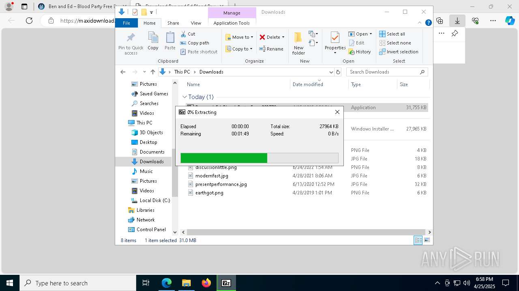The height and width of the screenshot is (291, 519).
Task: Select file earthgot.png
Action: click(209, 193)
